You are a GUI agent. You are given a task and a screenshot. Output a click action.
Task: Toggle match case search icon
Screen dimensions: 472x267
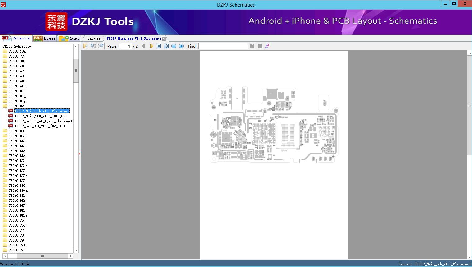[267, 46]
